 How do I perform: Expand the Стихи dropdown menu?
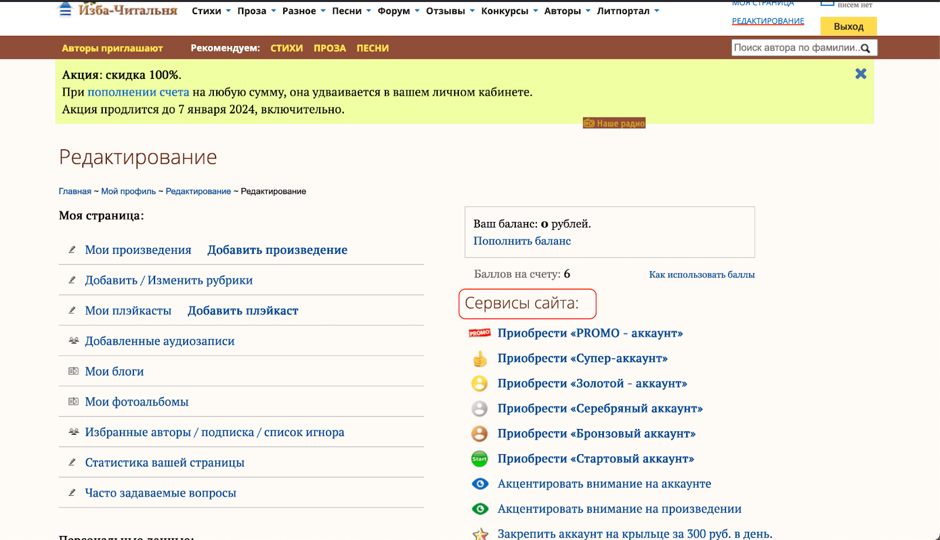coord(211,11)
